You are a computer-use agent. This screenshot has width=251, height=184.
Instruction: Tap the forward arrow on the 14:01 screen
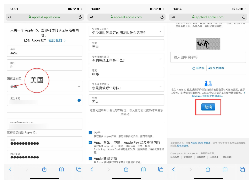[27, 169]
